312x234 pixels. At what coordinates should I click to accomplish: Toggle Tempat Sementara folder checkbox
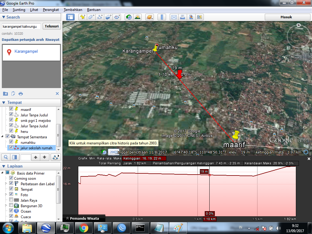tap(7, 136)
